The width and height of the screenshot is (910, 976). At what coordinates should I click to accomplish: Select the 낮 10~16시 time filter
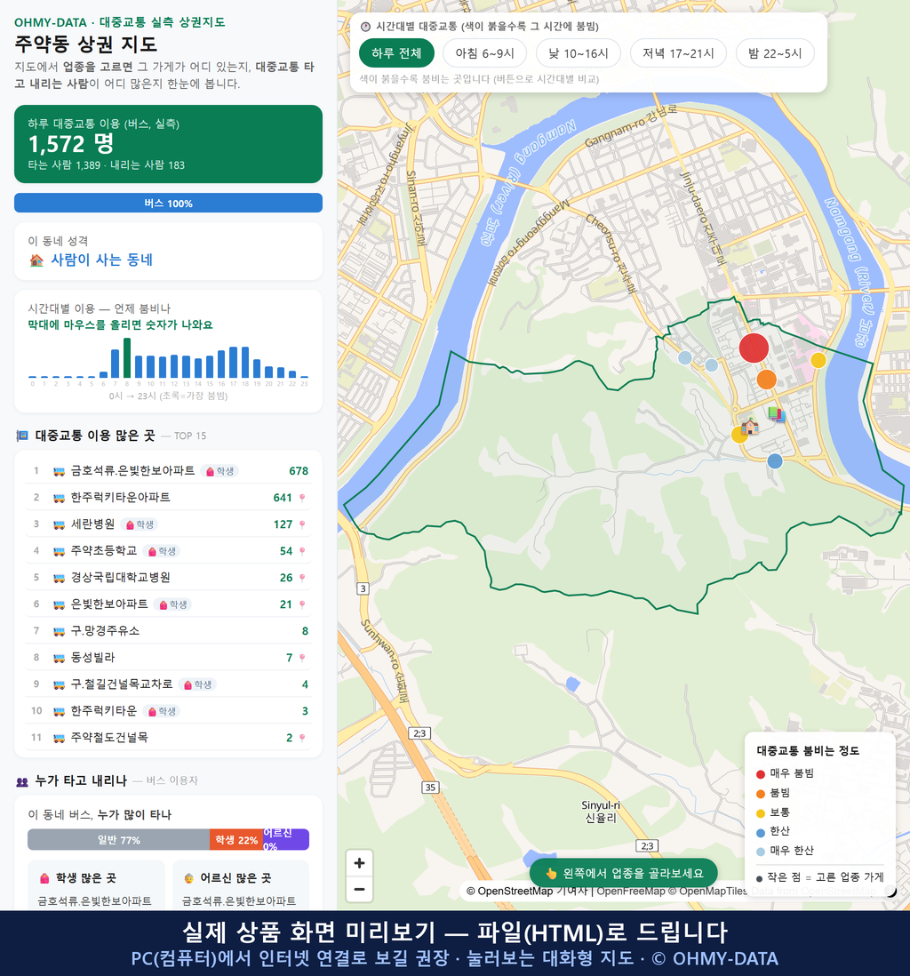click(579, 53)
